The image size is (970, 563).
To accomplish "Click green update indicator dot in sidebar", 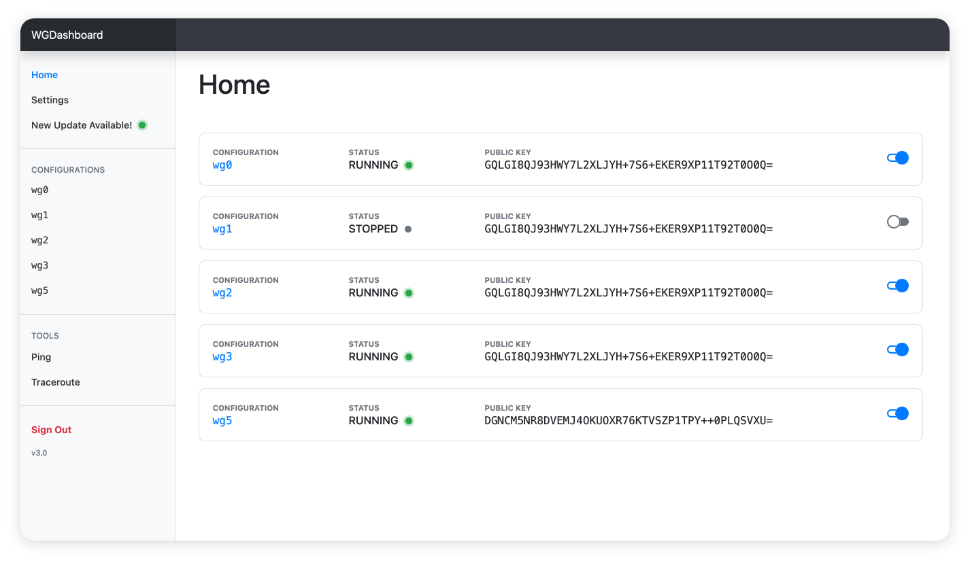I will tap(142, 125).
